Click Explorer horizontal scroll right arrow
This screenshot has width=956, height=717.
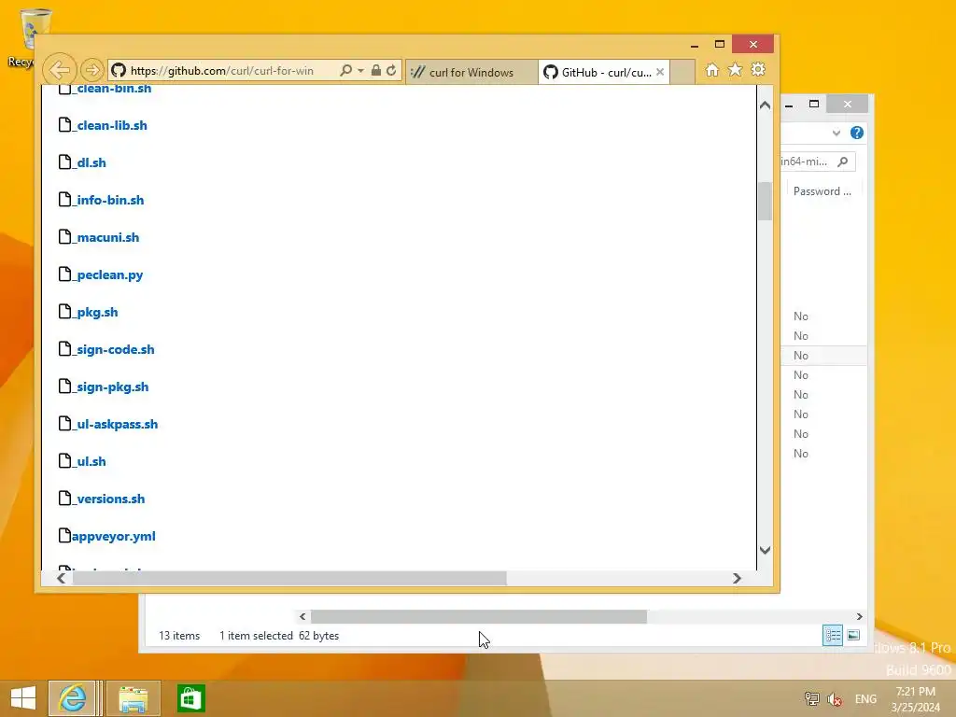click(x=859, y=616)
